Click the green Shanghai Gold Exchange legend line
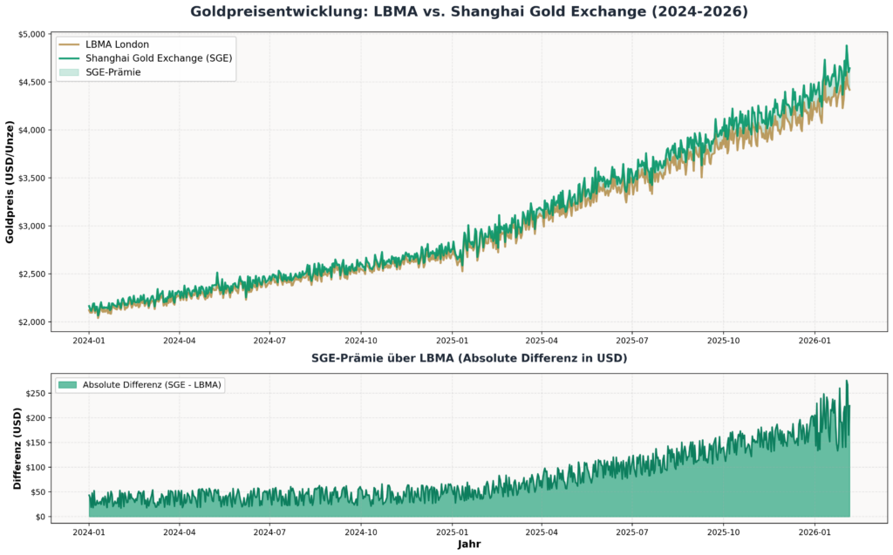Viewport: 893px width, 555px height. pyautogui.click(x=70, y=58)
